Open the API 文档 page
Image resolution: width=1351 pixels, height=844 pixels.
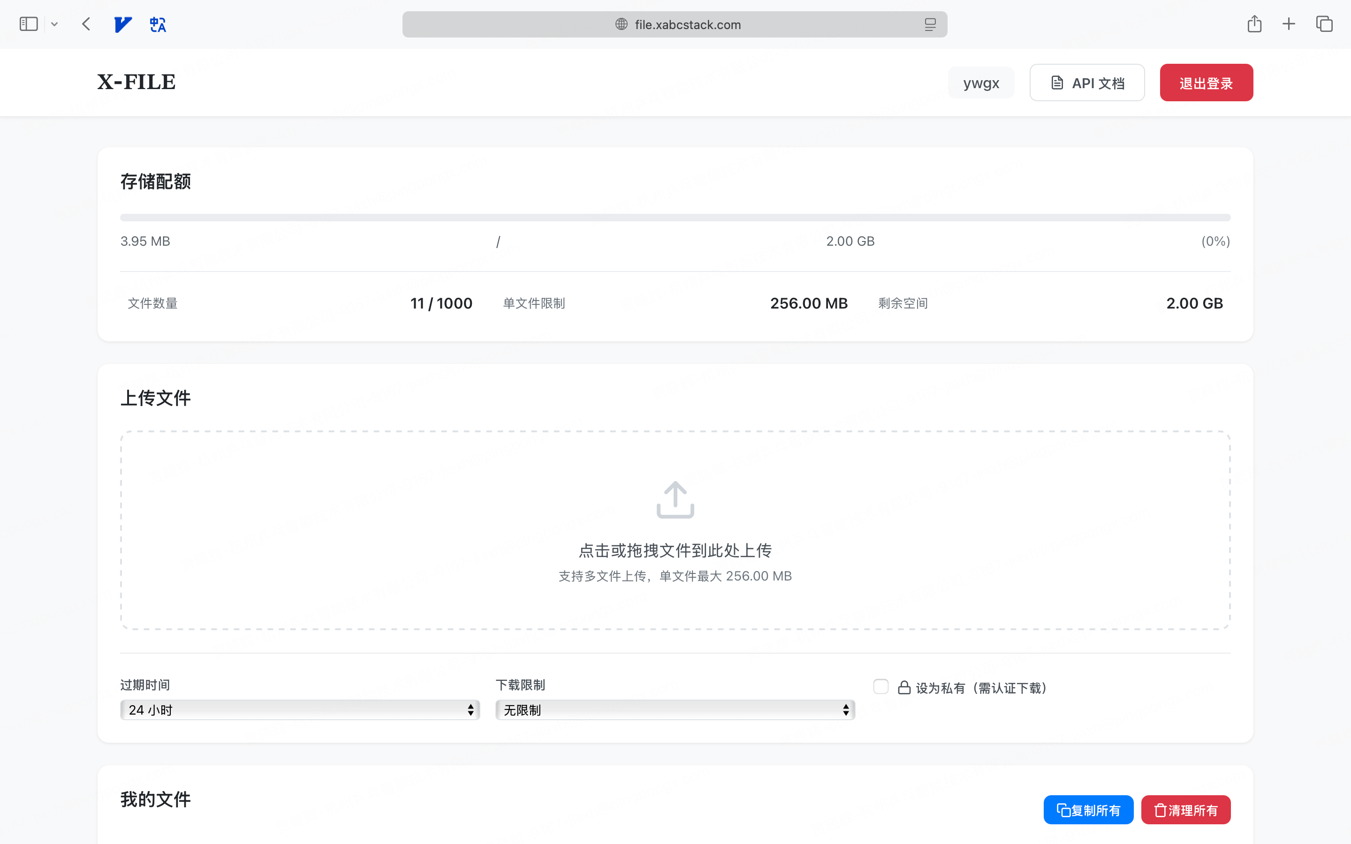click(1086, 83)
